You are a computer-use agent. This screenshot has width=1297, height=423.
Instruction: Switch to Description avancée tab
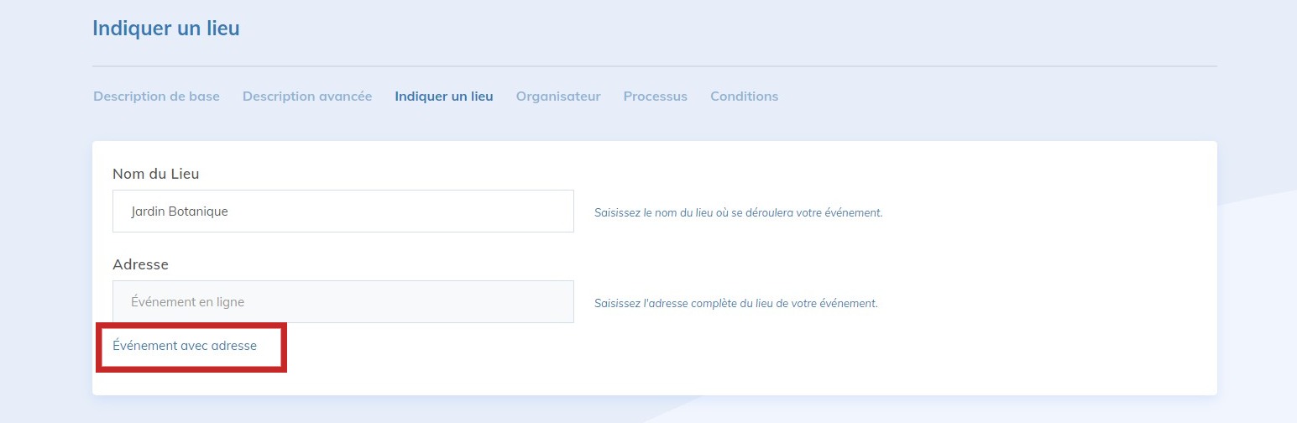click(307, 97)
